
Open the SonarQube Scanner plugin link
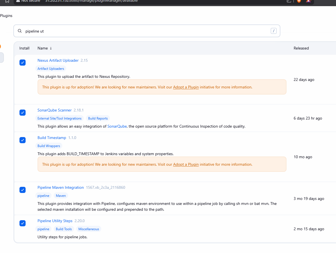click(x=55, y=110)
